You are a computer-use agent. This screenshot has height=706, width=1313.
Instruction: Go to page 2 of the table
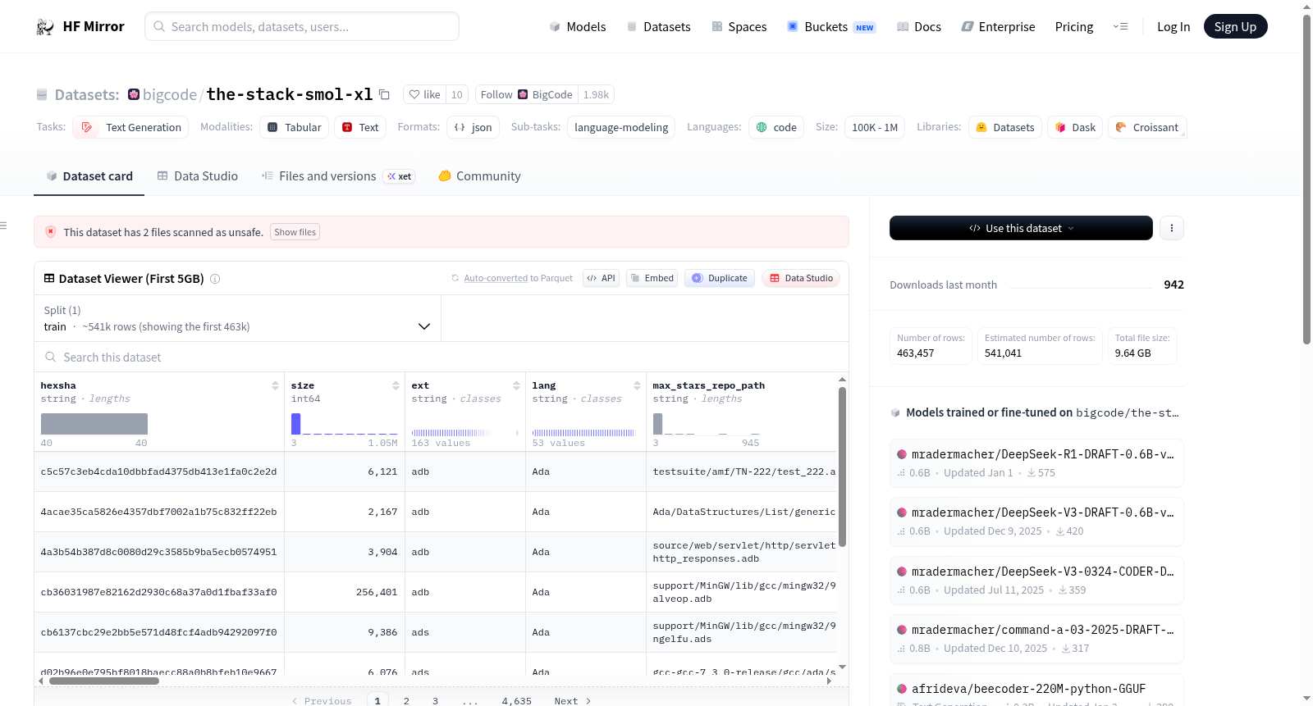(406, 701)
